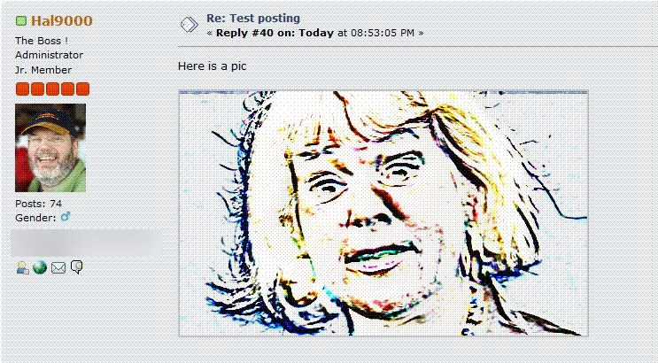
Task: Click the post message icon beside subject
Action: [190, 24]
